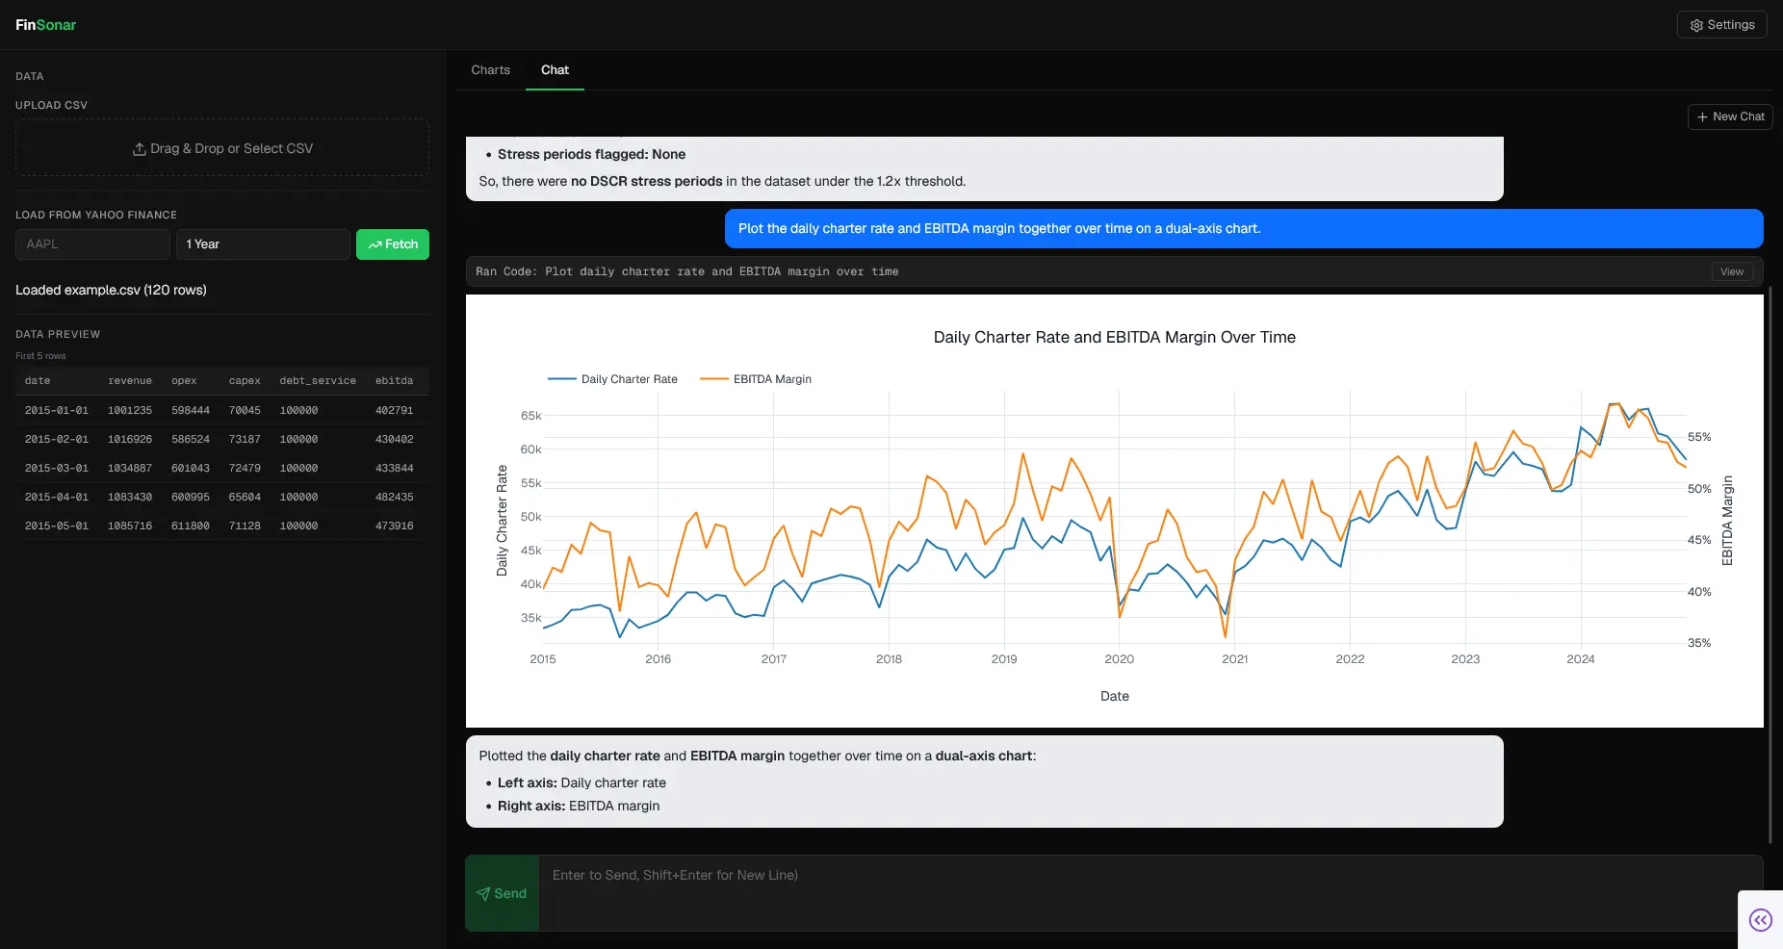Click the blue user prompt message bubble

point(1244,228)
